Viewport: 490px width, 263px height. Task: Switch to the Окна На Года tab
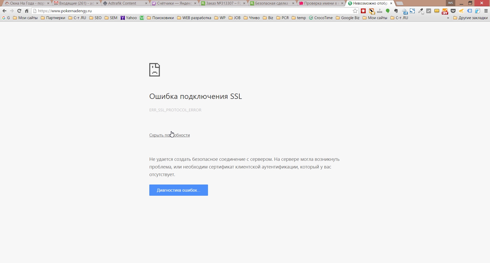tap(27, 3)
